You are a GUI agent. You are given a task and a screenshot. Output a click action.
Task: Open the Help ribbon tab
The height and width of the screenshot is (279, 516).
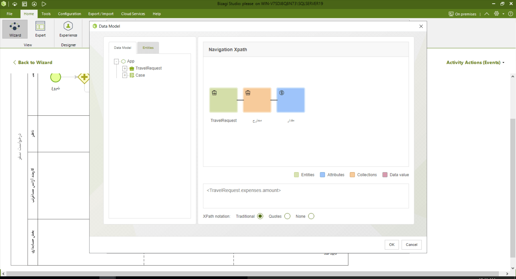click(x=157, y=14)
